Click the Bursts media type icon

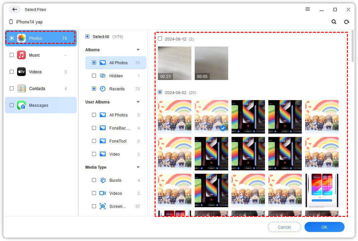click(103, 180)
